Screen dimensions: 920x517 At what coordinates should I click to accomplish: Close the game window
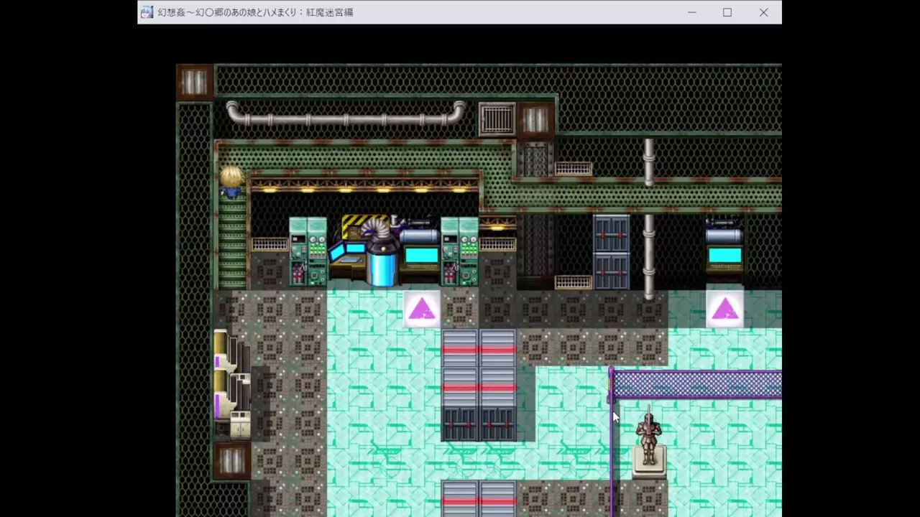coord(763,12)
